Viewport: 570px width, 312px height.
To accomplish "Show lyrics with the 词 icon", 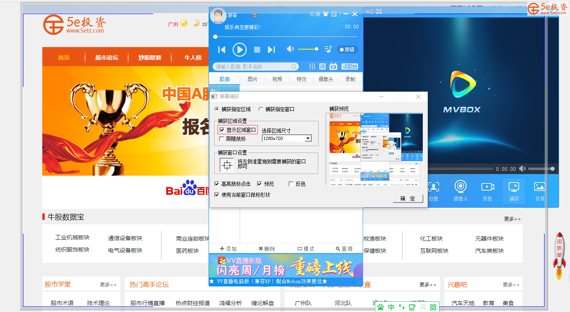I will click(x=322, y=67).
